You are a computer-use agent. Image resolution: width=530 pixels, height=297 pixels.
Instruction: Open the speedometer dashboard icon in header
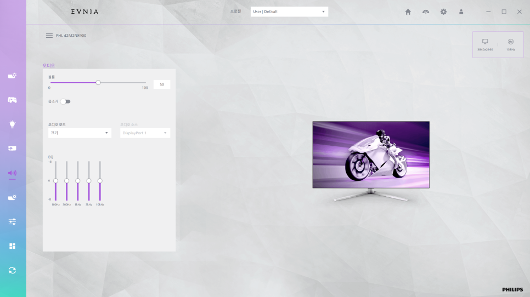pyautogui.click(x=425, y=12)
